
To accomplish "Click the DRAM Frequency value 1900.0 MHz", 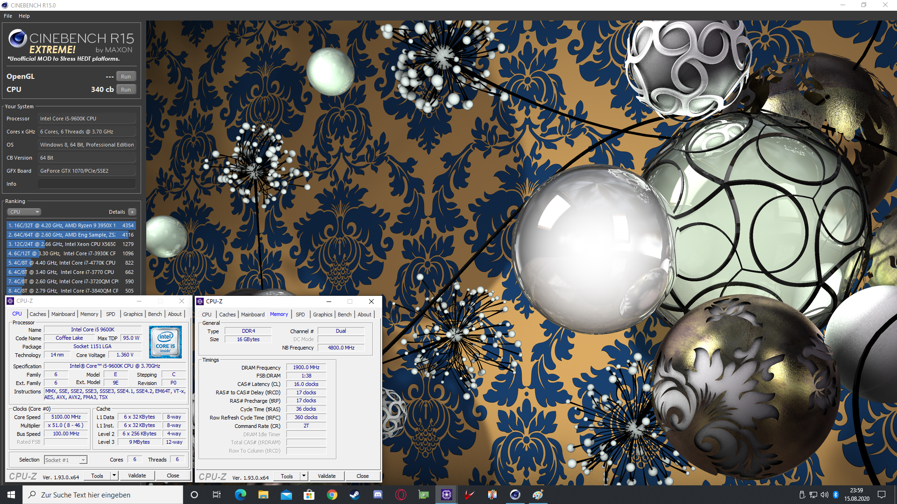I will click(x=306, y=367).
